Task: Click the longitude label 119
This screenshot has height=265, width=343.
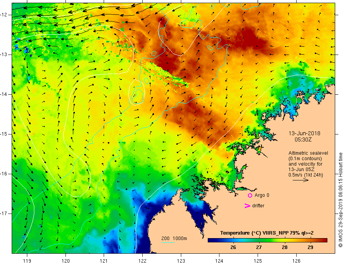Action: click(27, 261)
